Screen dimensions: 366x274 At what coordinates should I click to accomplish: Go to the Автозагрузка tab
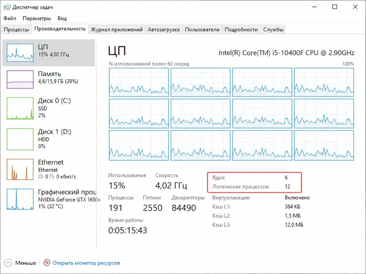tap(164, 30)
